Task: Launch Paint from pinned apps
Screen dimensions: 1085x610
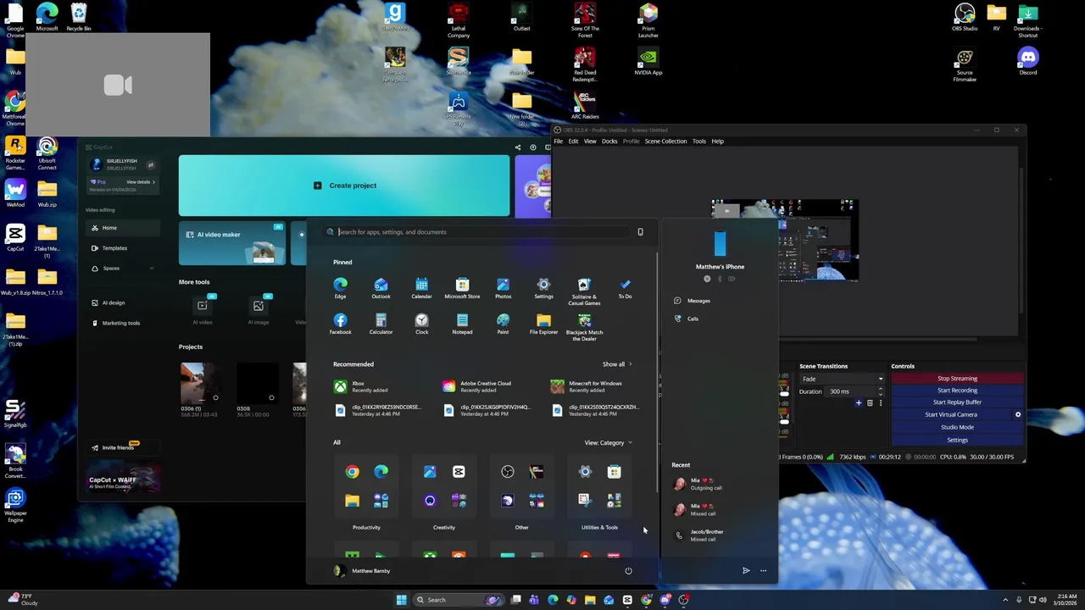Action: [x=503, y=324]
